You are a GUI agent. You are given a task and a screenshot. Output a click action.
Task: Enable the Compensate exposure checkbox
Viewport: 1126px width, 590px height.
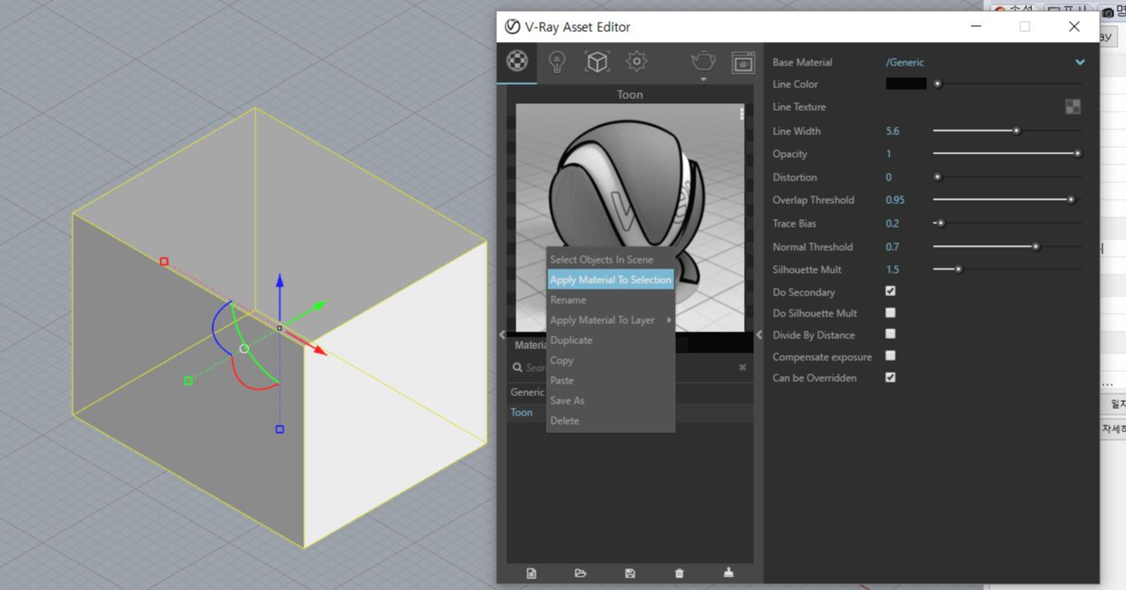click(x=890, y=356)
